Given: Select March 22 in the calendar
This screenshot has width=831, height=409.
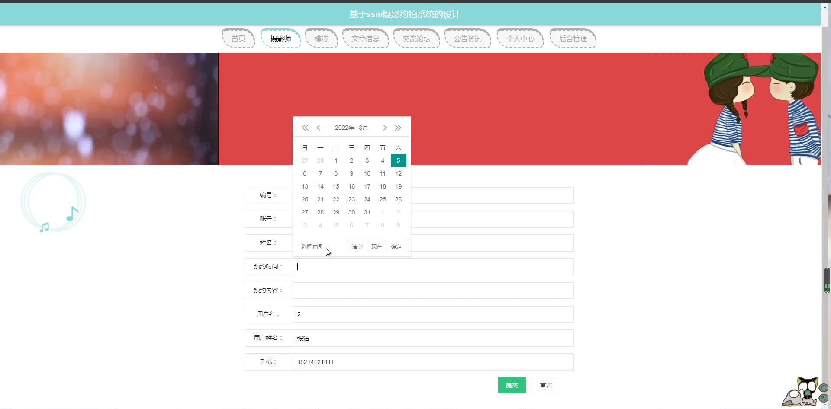Looking at the screenshot, I should tap(336, 199).
